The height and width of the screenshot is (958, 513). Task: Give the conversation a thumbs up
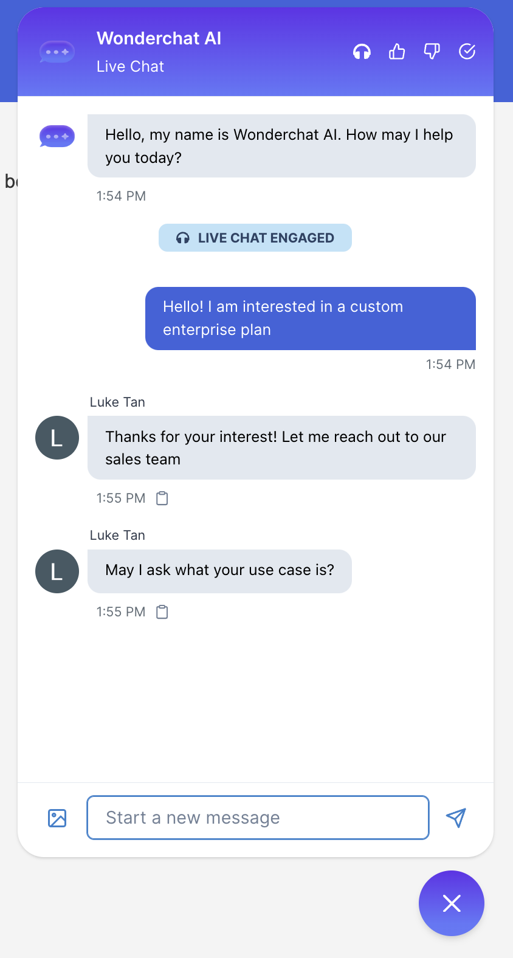[x=396, y=52]
